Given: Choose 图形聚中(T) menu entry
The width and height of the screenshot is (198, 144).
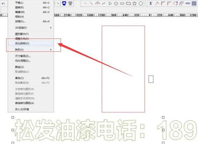Looking at the screenshot, I should click(x=31, y=34).
